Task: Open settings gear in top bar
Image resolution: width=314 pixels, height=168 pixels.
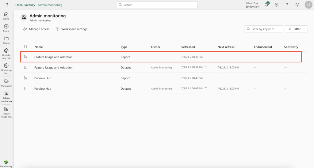Action: [277, 5]
